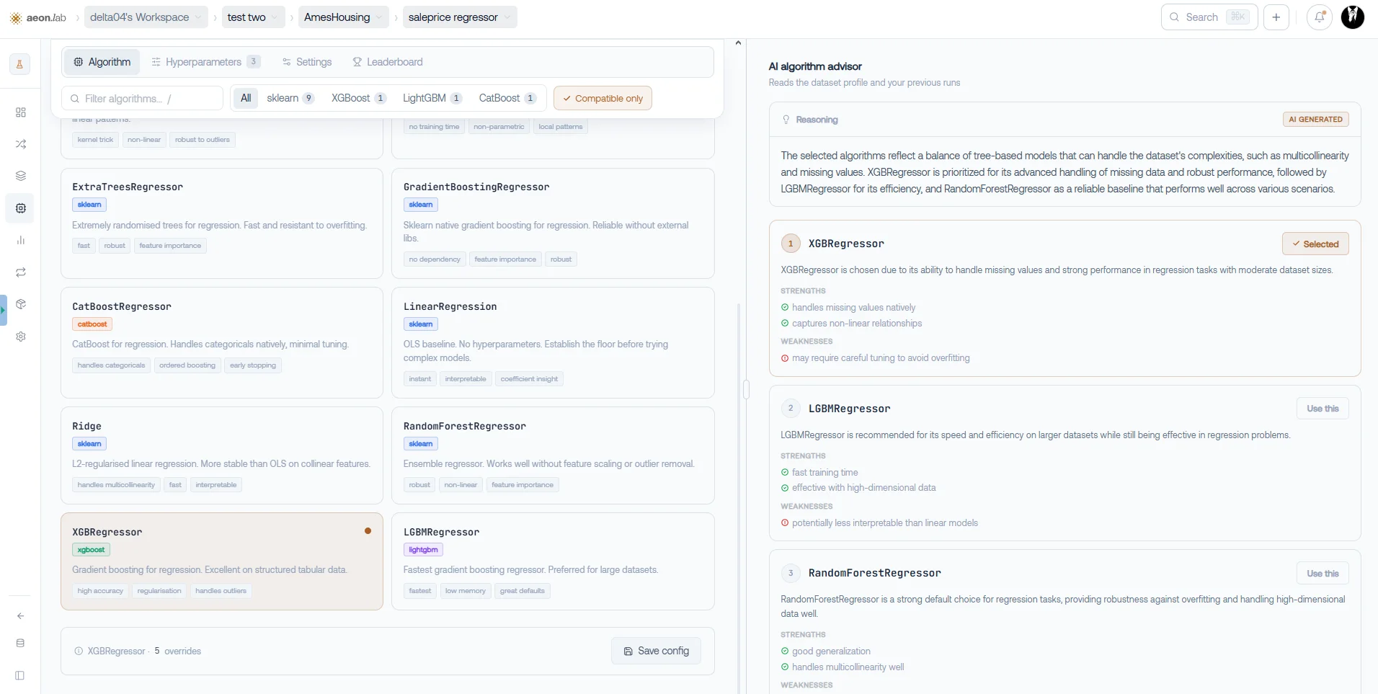Click the panel divider resize handle
Image resolution: width=1378 pixels, height=694 pixels.
(746, 390)
